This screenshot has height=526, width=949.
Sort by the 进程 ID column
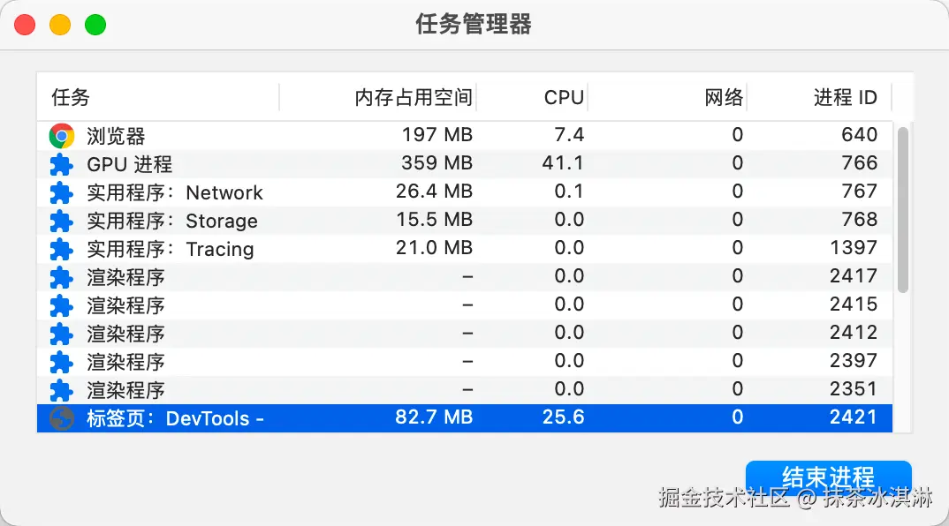[x=845, y=97]
